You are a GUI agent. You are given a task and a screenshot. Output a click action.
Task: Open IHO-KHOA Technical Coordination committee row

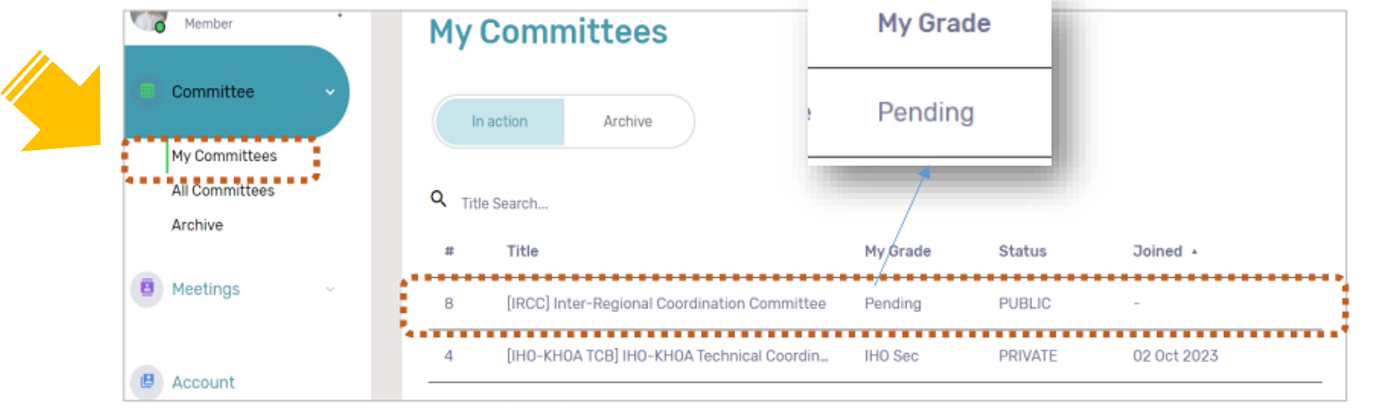pos(875,355)
